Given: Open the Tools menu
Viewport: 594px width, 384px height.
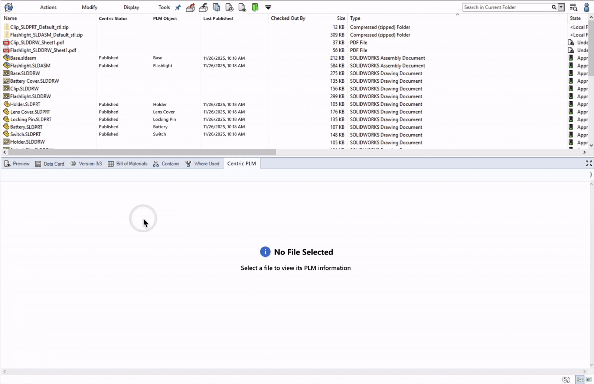Looking at the screenshot, I should pyautogui.click(x=164, y=7).
